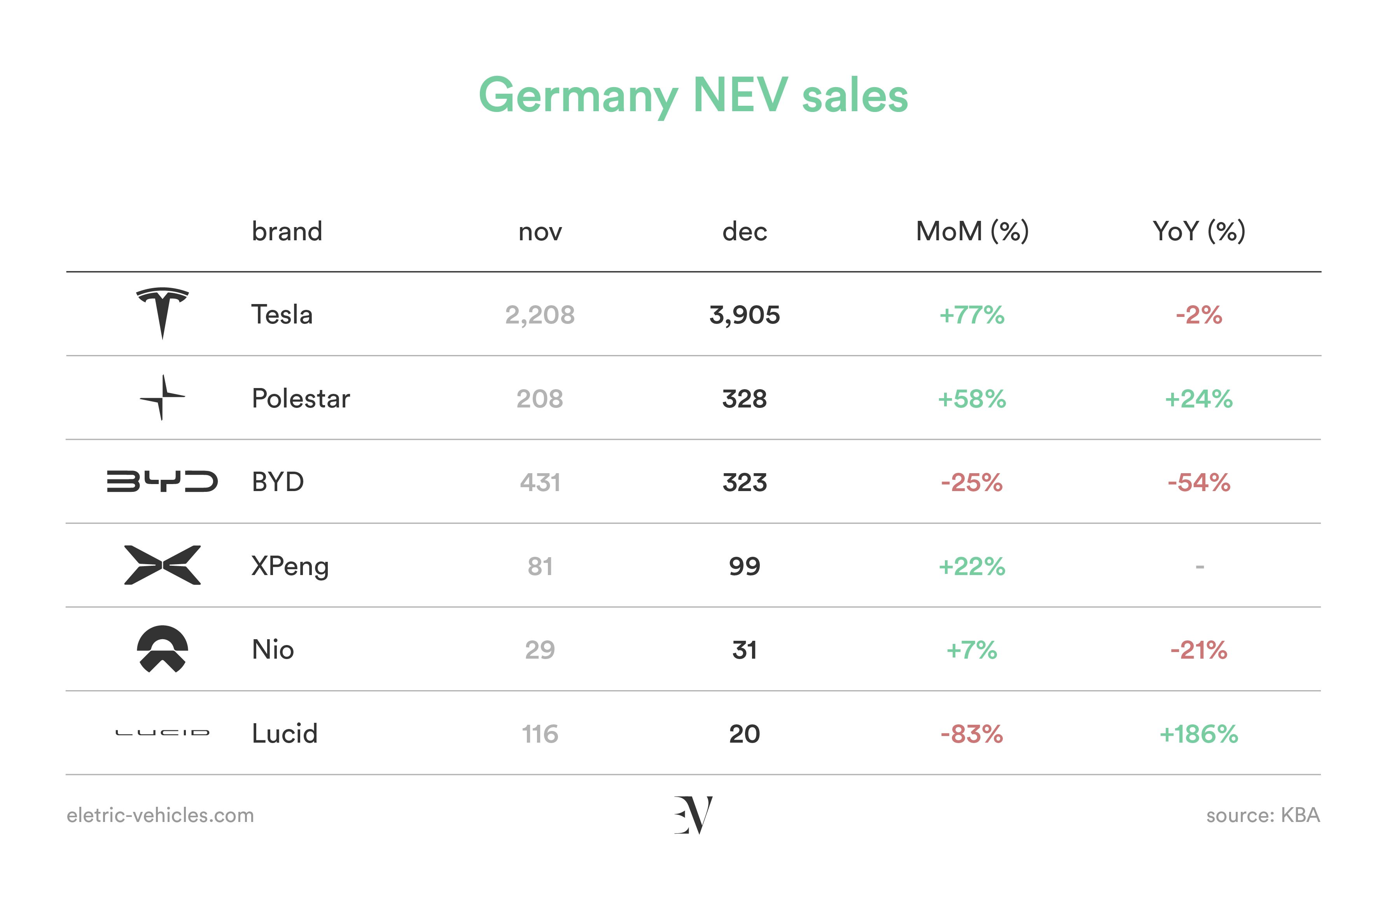Select the BYD logo icon
The height and width of the screenshot is (911, 1387).
tap(162, 481)
